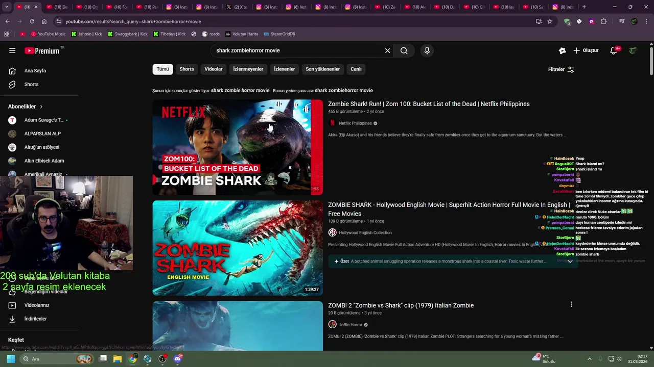Show hidden system tray icons
The width and height of the screenshot is (654, 367).
click(589, 359)
